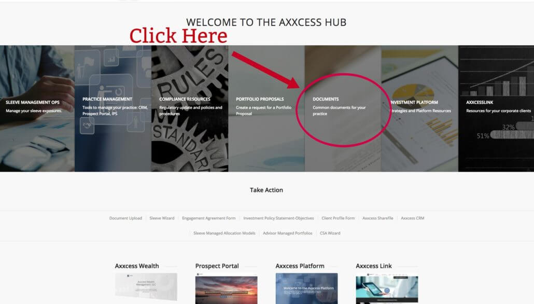This screenshot has width=534, height=304.
Task: Open the Axxcess CRM link
Action: (412, 218)
